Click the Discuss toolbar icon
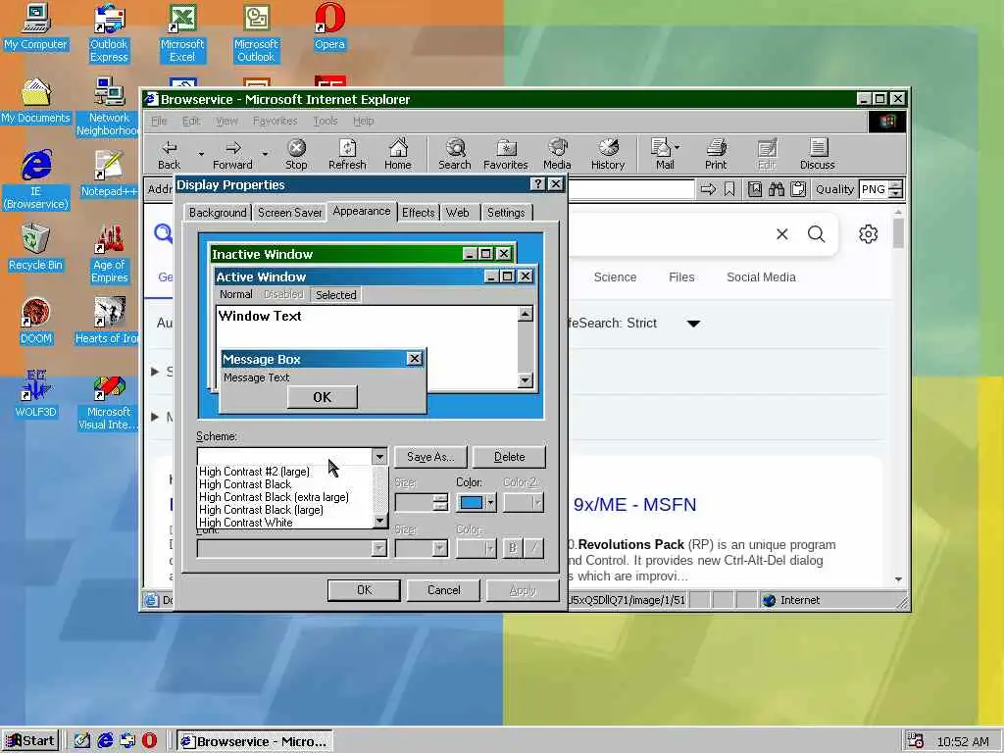 pyautogui.click(x=817, y=154)
